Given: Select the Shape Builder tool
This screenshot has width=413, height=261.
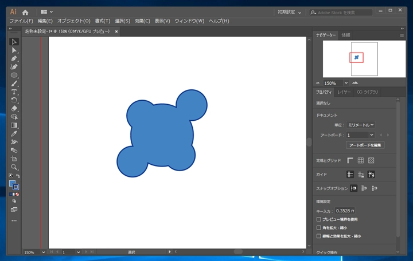Looking at the screenshot, I should click(x=14, y=117).
